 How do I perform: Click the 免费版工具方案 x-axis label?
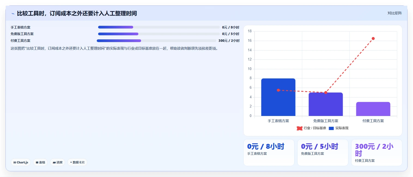click(x=326, y=121)
